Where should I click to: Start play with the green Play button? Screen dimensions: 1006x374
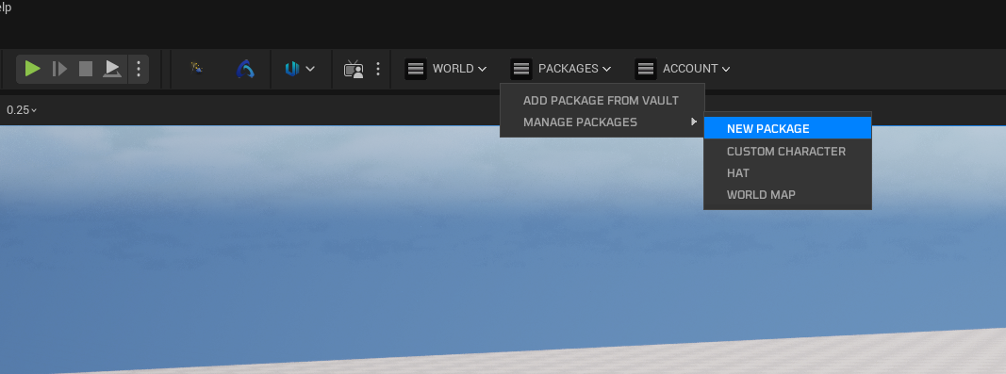[33, 69]
